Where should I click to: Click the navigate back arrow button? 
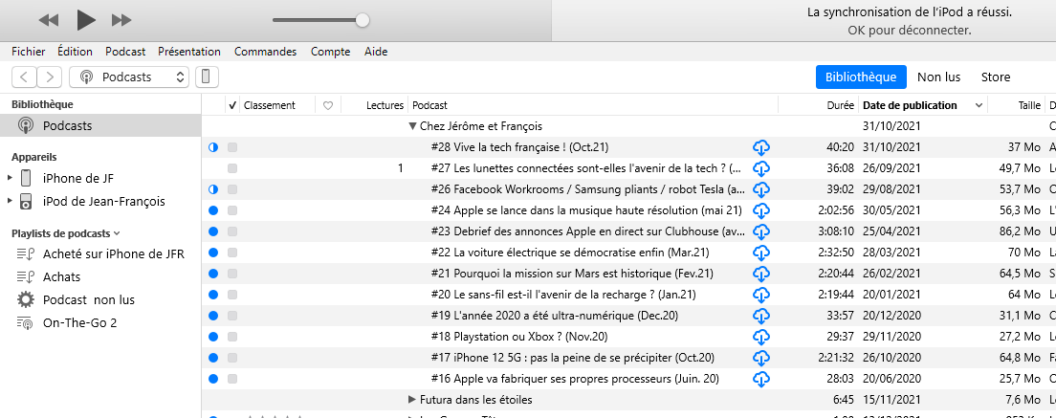point(24,77)
